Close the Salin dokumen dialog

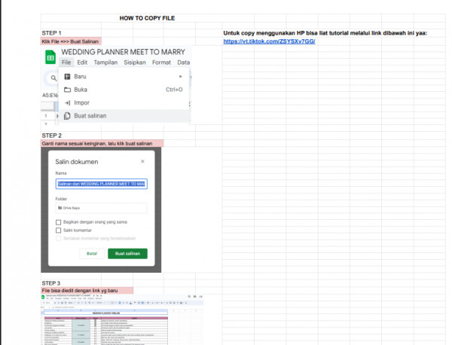click(142, 161)
